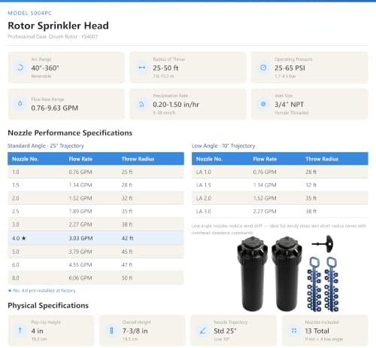Click the Flow Rate Range droplet icon
The image size is (376, 348).
pos(20,103)
